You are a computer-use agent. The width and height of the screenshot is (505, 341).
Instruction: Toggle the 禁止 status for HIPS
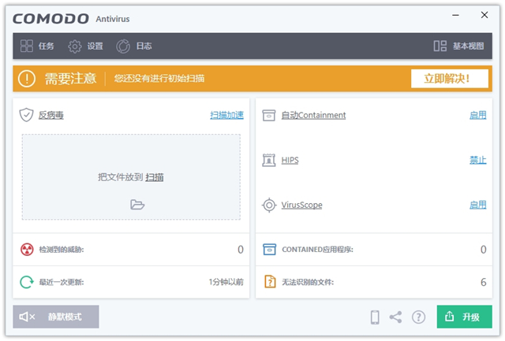pos(478,160)
